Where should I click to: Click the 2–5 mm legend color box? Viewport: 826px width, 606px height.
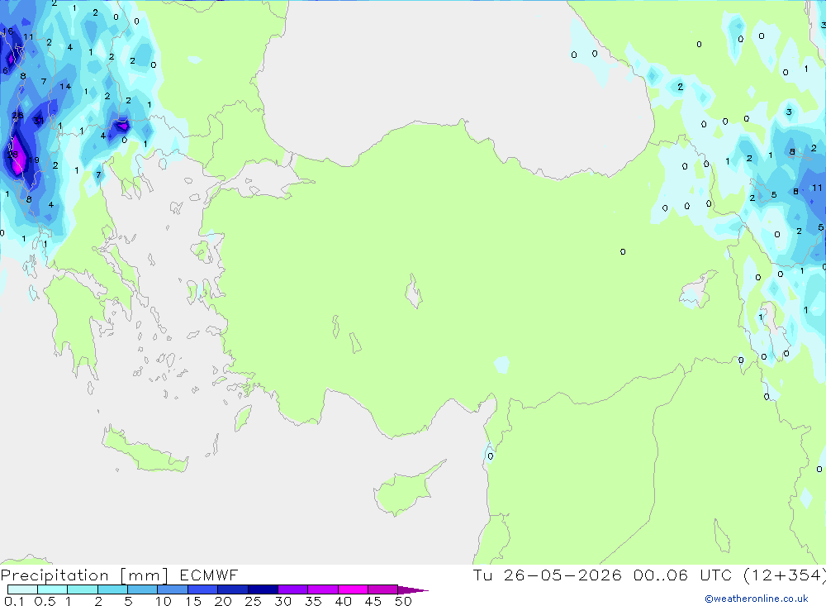[112, 589]
